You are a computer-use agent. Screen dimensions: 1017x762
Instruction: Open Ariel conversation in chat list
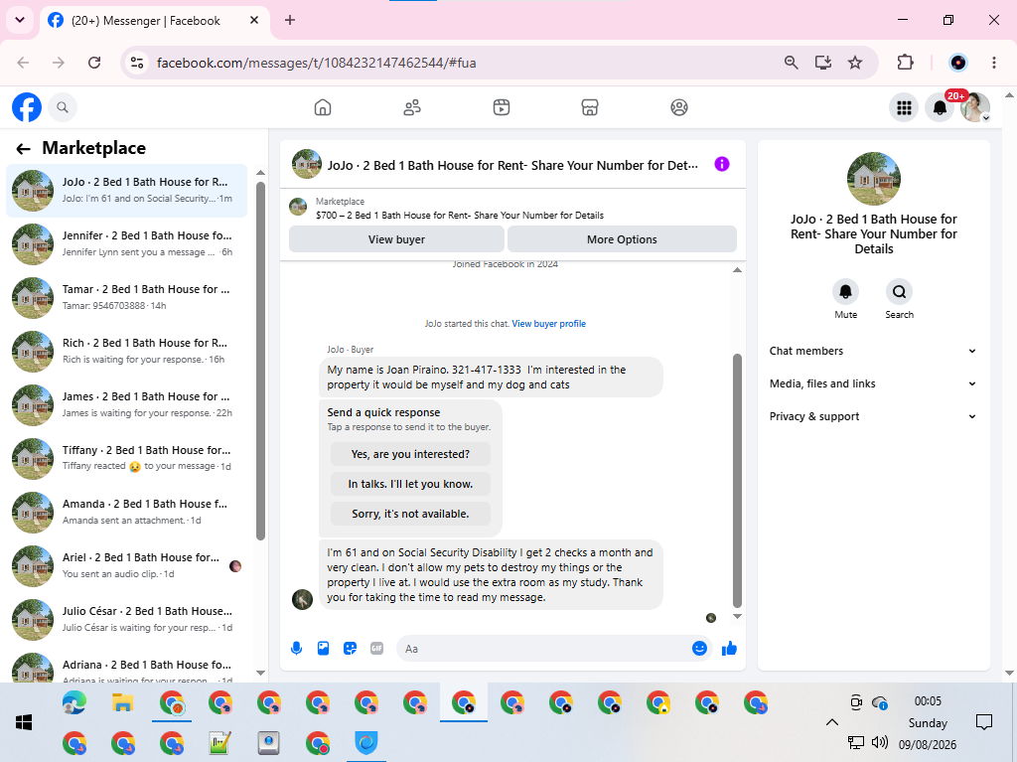(x=126, y=566)
